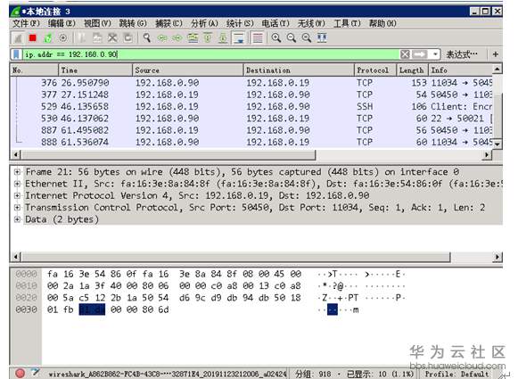
Task: Select packet 529 SSH row
Action: tap(251, 106)
